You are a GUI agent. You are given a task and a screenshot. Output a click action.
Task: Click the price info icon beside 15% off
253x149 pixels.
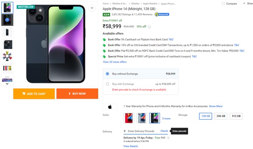pyautogui.click(x=149, y=27)
